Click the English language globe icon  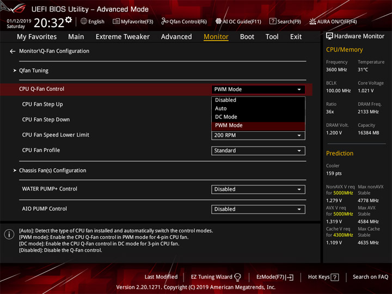click(84, 21)
